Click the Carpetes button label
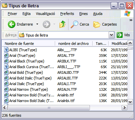Image resolution: width=135 pixels, height=120 pixels. [x=109, y=24]
